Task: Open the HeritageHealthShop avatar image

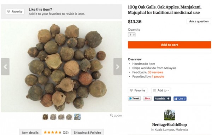Action: 169,115
